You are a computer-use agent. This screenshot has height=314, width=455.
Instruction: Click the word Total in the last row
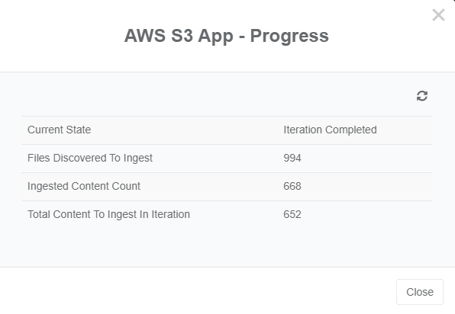(39, 214)
